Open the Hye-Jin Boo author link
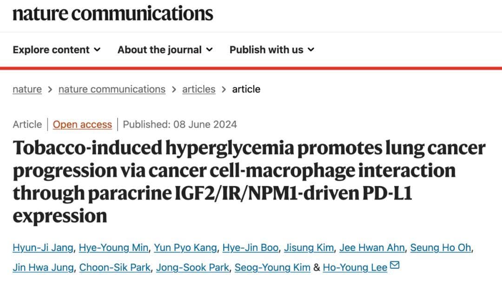This screenshot has height=284, width=502. pos(251,248)
